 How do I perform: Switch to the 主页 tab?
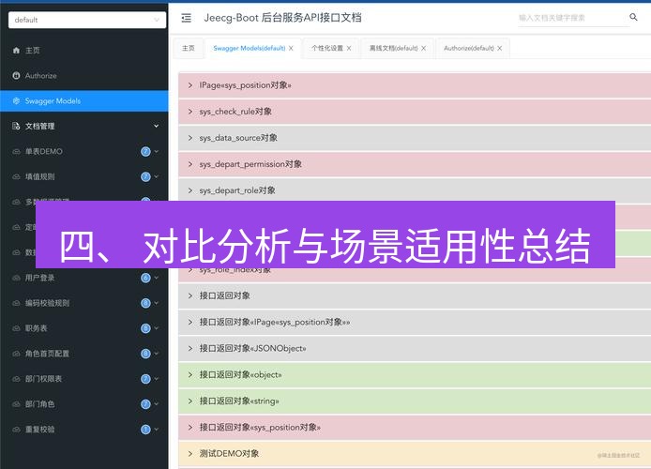tap(189, 48)
